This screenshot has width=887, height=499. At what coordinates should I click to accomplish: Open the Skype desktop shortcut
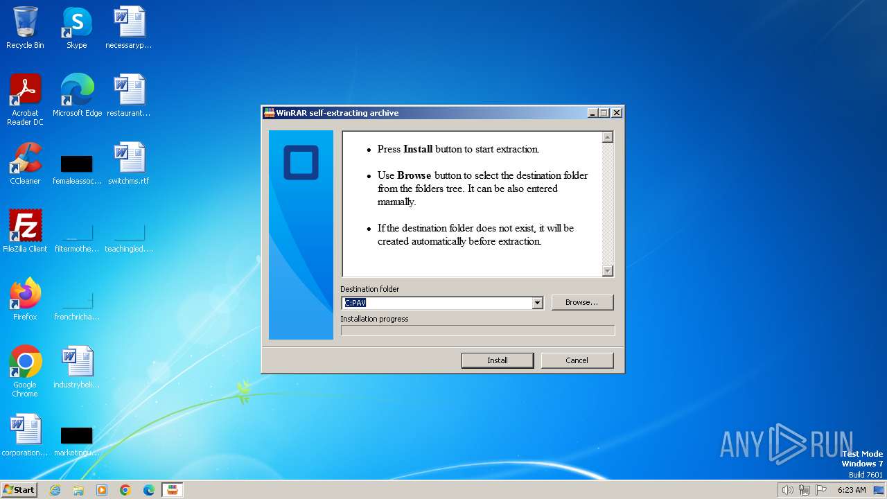coord(76,28)
